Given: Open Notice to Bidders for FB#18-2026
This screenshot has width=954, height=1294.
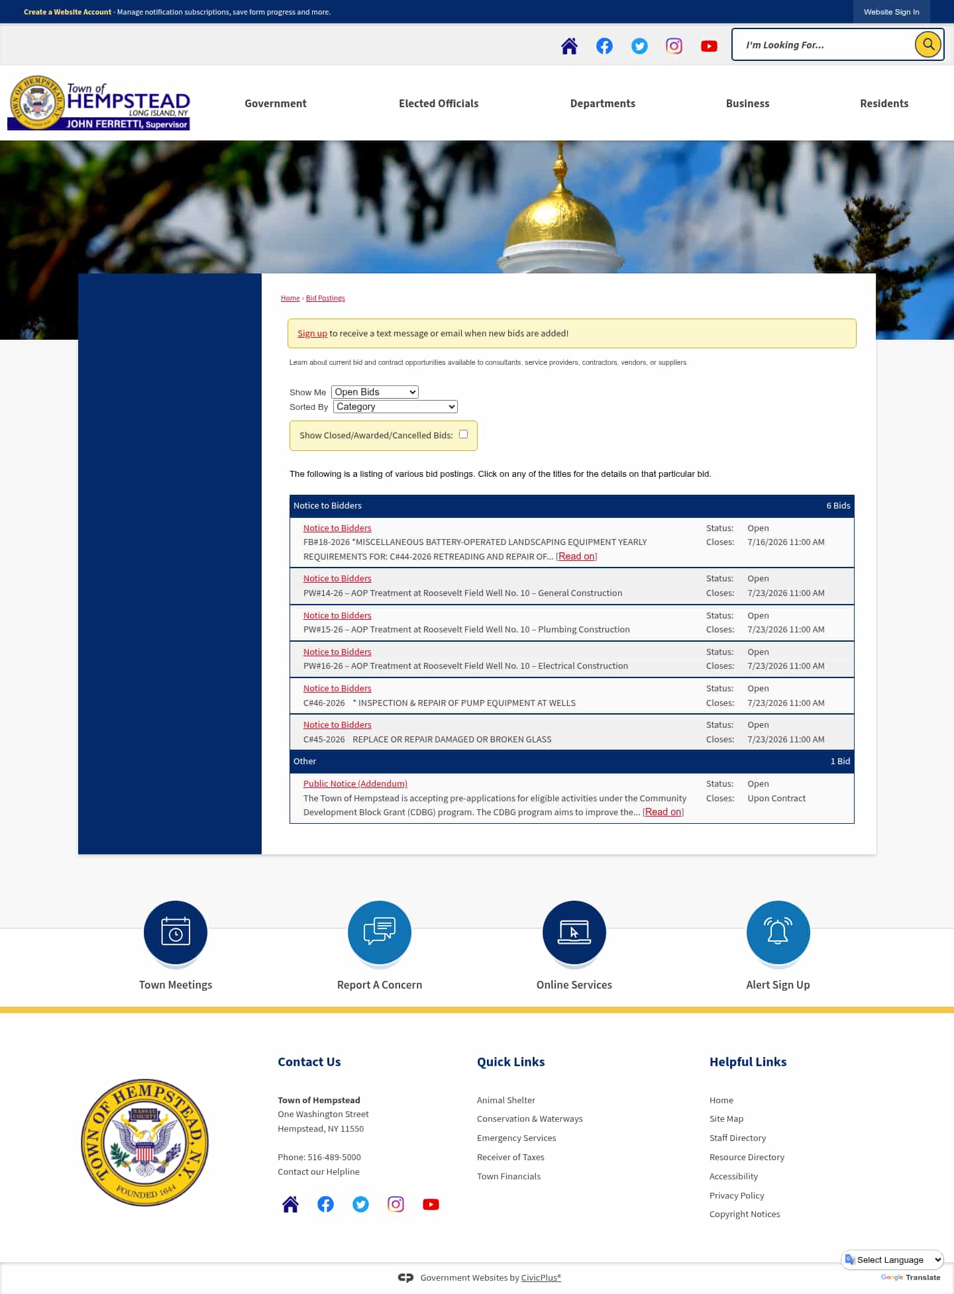Looking at the screenshot, I should (337, 528).
